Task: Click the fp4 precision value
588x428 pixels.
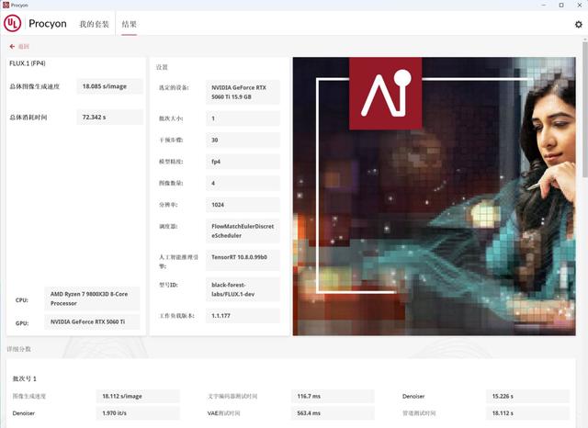Action: pyautogui.click(x=243, y=162)
